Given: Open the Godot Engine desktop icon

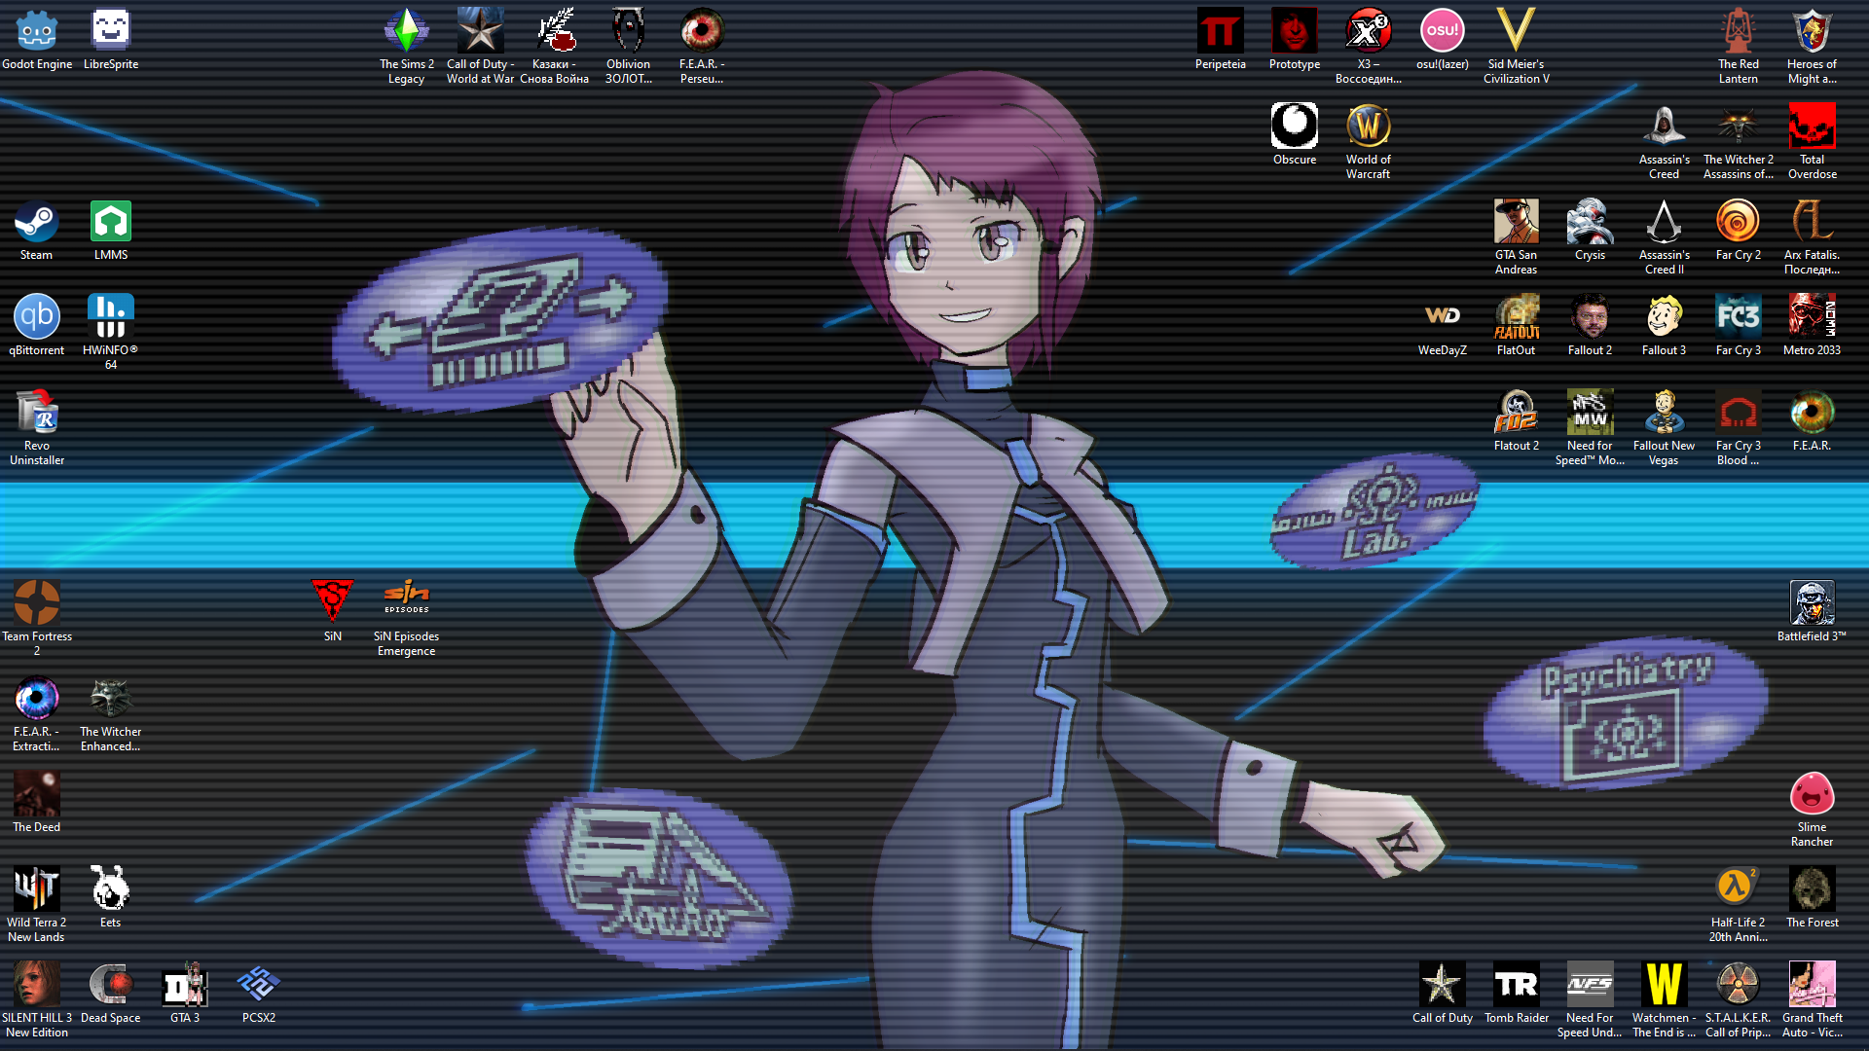Looking at the screenshot, I should coord(37,39).
